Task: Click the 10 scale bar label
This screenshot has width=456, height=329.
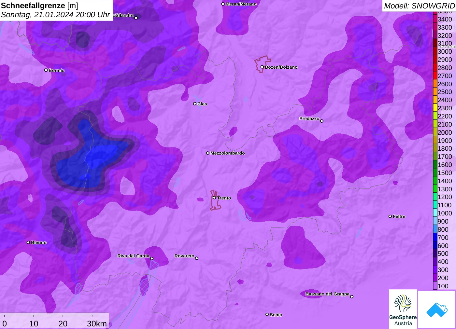Action: [x=34, y=323]
